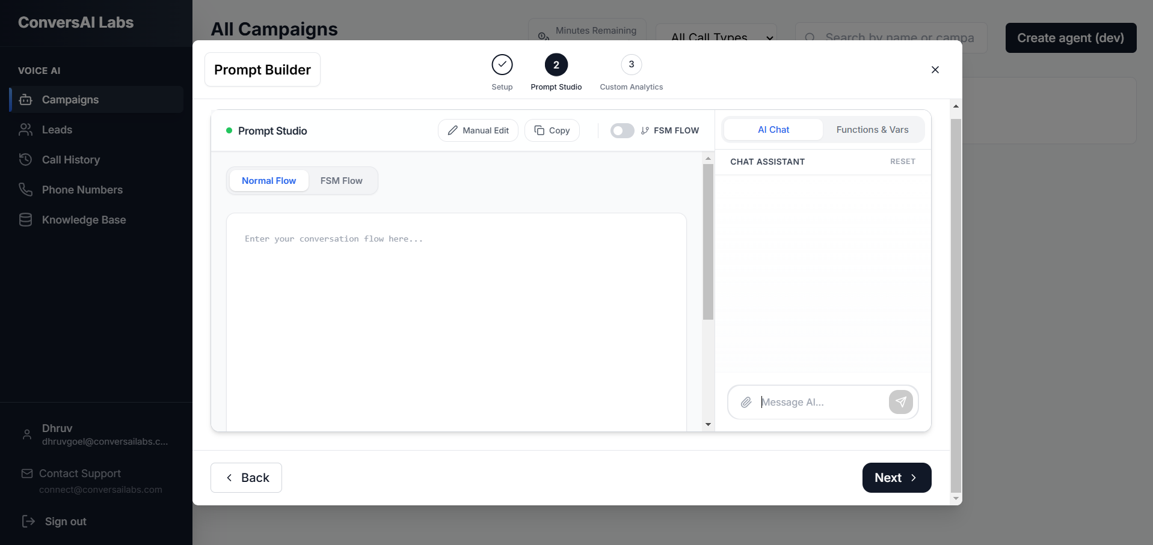This screenshot has width=1153, height=545.
Task: Send the AI chat message
Action: coord(901,402)
